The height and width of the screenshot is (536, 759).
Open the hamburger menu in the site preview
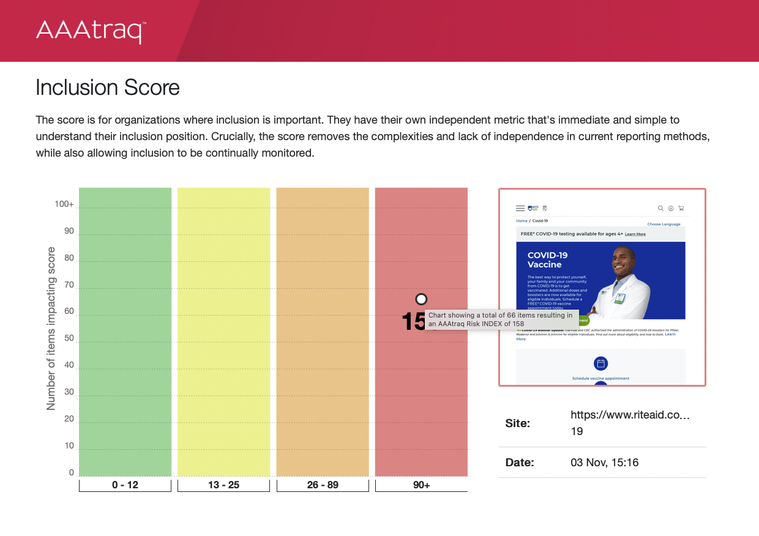click(x=520, y=208)
